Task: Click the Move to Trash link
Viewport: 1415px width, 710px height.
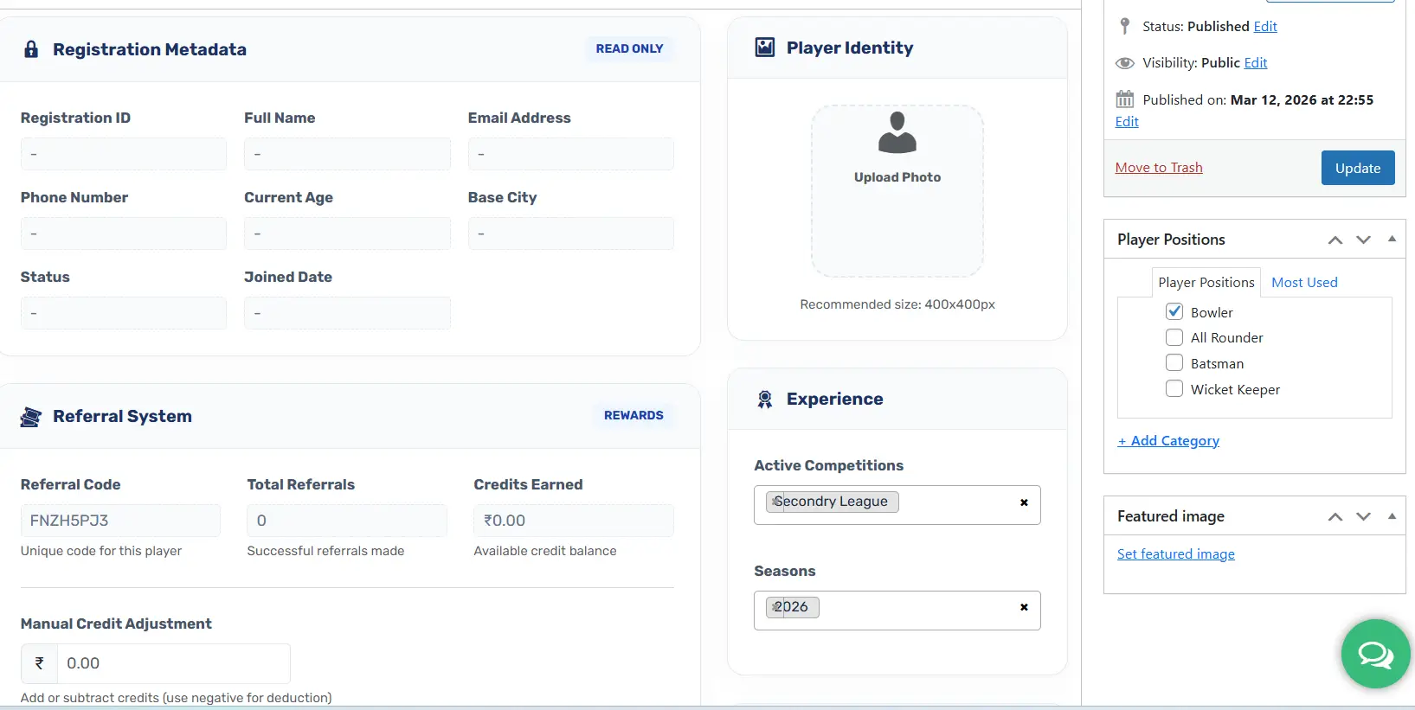Action: coord(1158,168)
